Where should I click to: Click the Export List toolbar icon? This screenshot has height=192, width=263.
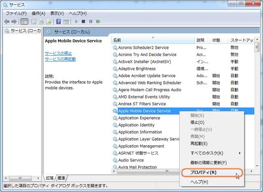pos(49,21)
